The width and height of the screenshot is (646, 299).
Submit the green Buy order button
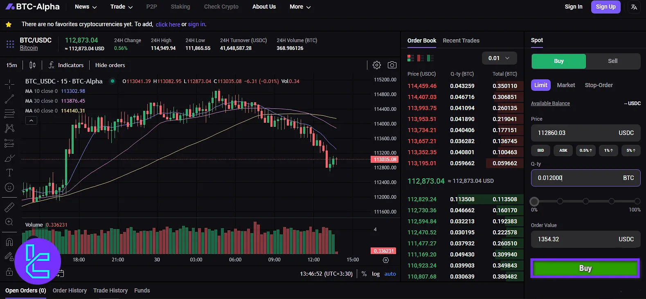click(585, 268)
